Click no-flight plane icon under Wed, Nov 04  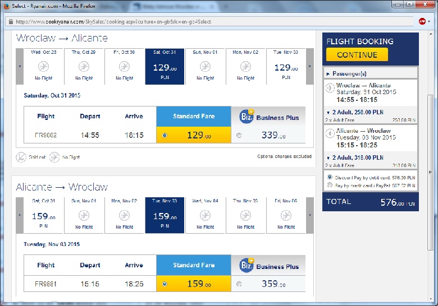point(205,215)
